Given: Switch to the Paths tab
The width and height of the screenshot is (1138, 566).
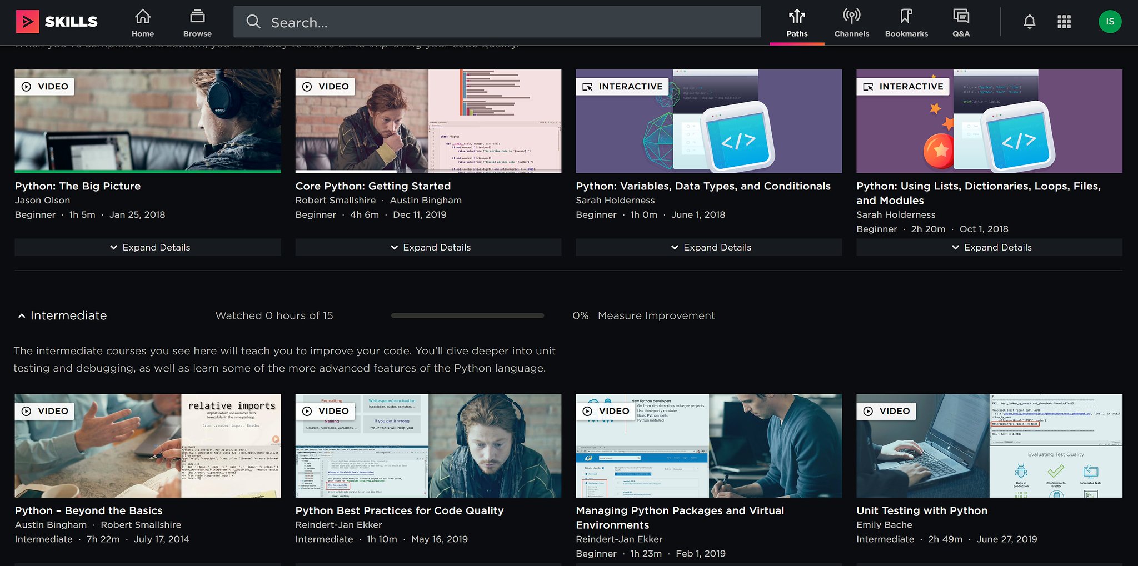Looking at the screenshot, I should click(797, 23).
